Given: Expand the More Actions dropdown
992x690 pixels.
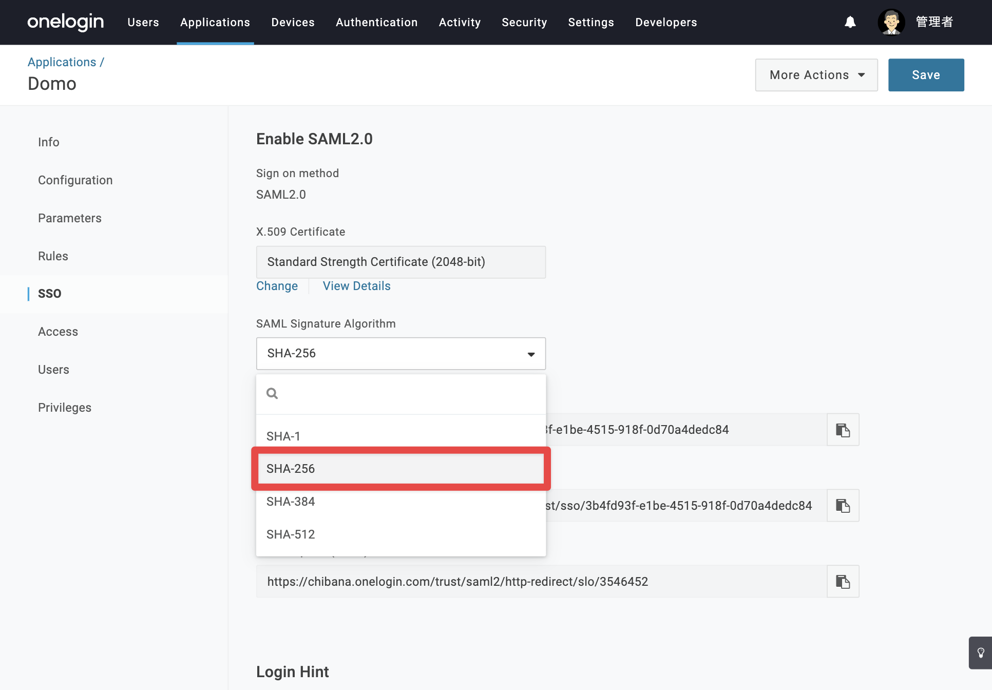Looking at the screenshot, I should click(x=816, y=75).
